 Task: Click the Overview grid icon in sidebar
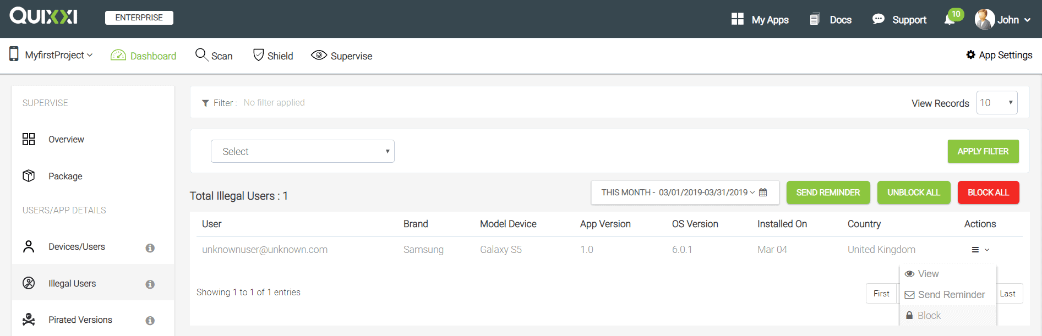tap(29, 139)
